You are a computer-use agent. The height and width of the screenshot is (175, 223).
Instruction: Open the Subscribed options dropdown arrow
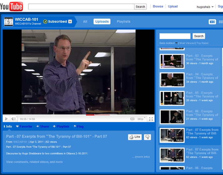70,21
